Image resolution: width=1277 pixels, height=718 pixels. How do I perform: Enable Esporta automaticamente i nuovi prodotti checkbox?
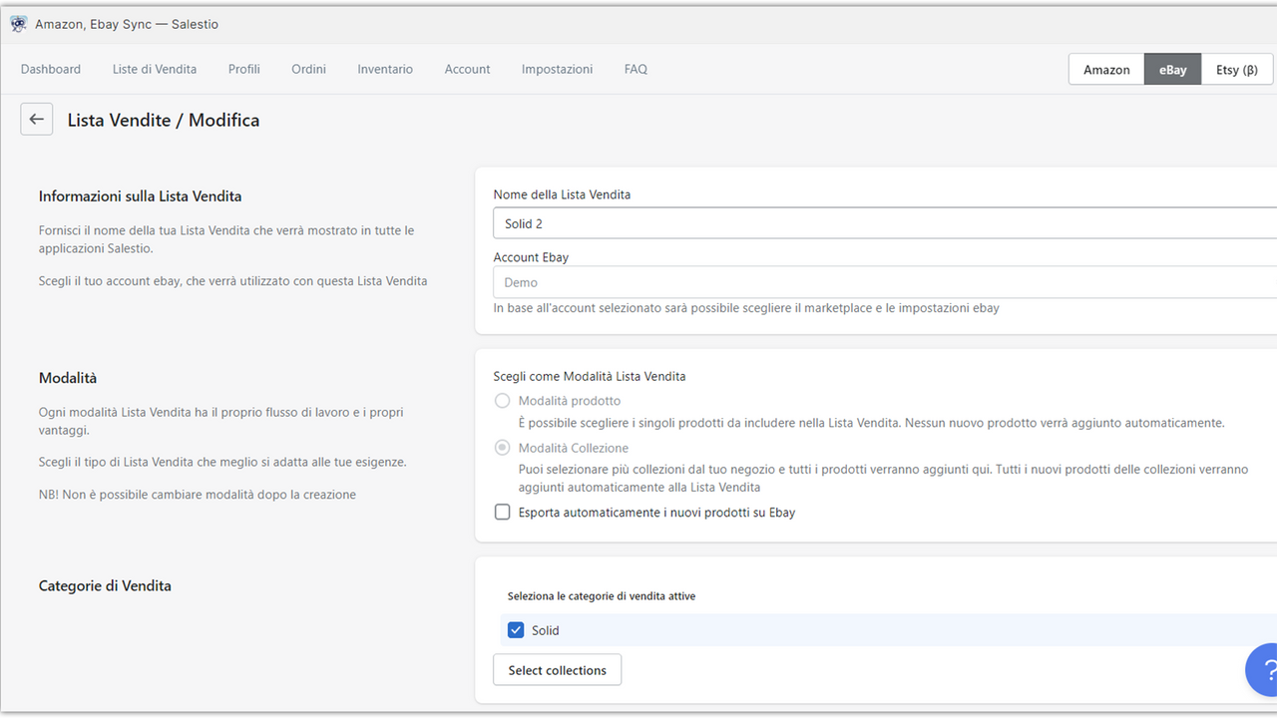(503, 513)
